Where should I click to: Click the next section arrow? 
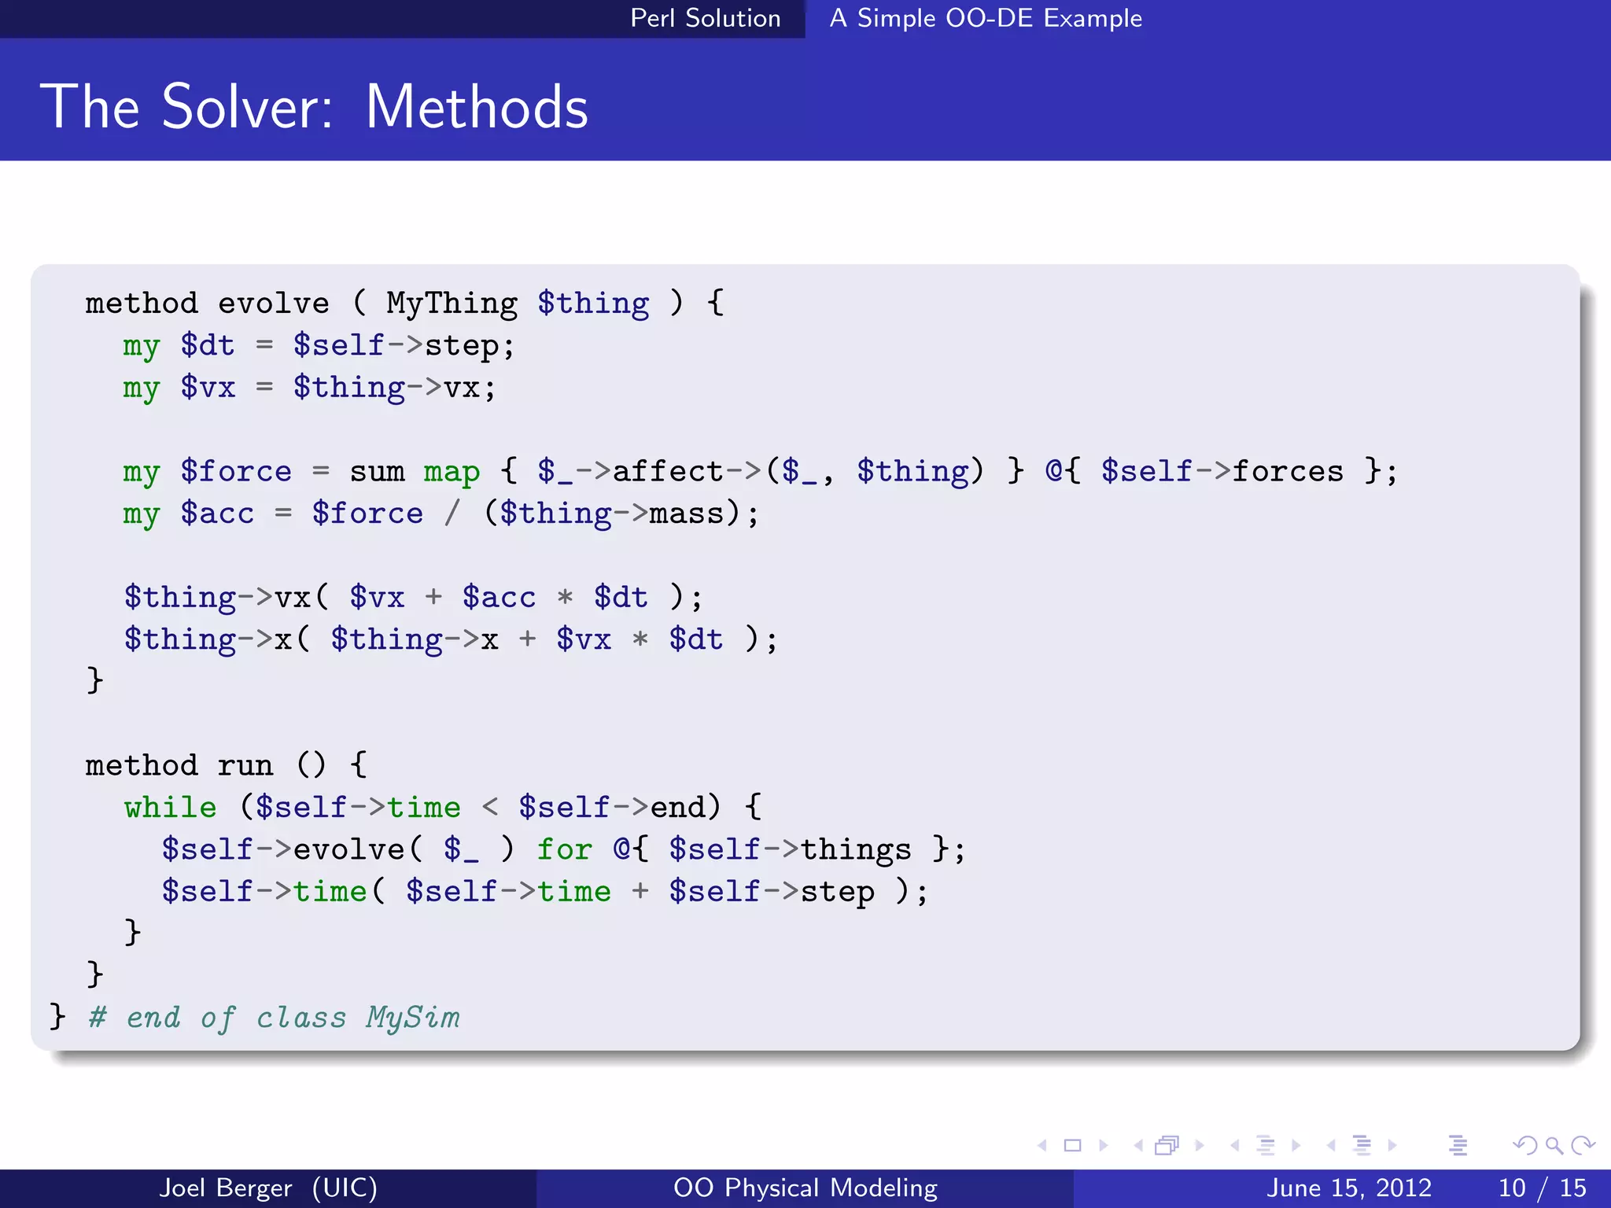pos(1392,1145)
